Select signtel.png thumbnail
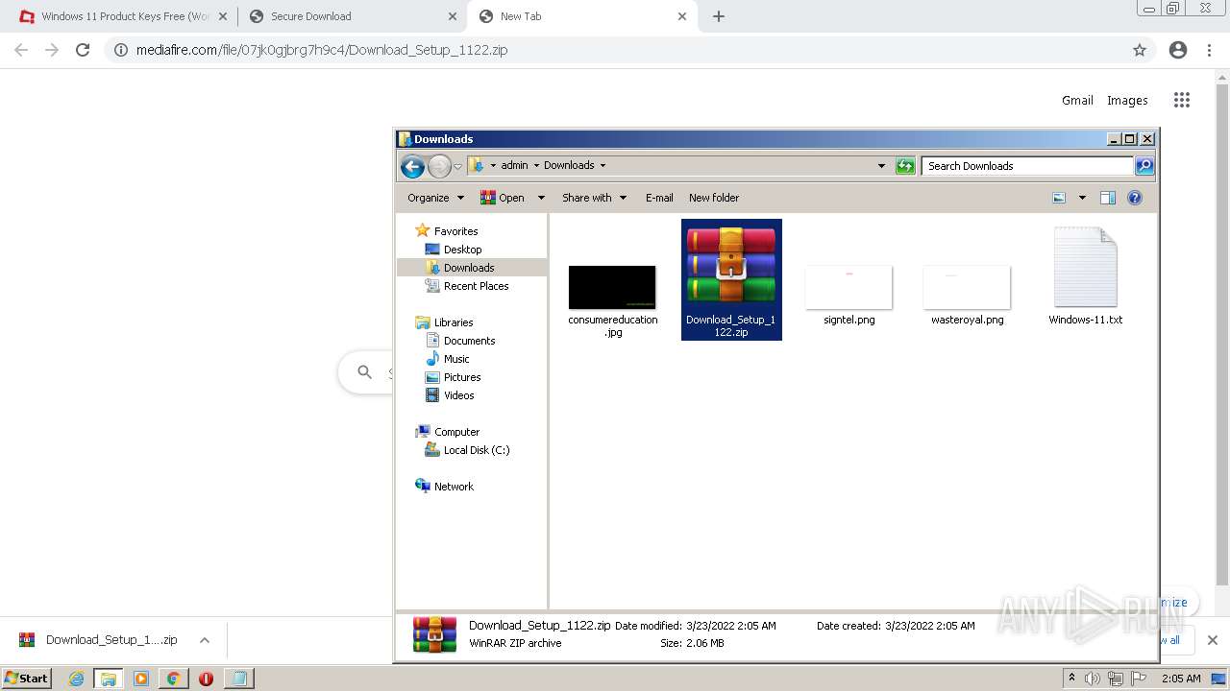The width and height of the screenshot is (1230, 691). 849,296
